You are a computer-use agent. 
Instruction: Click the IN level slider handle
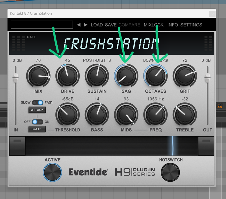pos(16,77)
